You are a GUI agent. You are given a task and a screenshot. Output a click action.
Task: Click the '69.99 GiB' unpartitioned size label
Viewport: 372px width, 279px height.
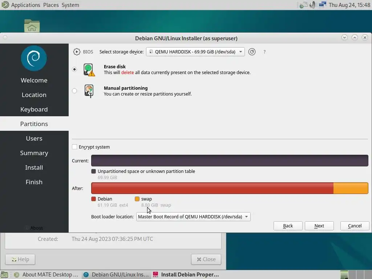(107, 177)
